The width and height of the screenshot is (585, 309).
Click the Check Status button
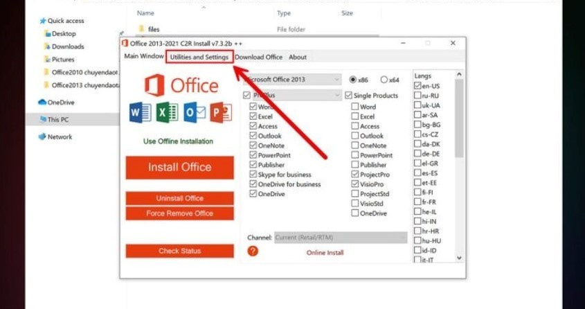click(x=180, y=251)
